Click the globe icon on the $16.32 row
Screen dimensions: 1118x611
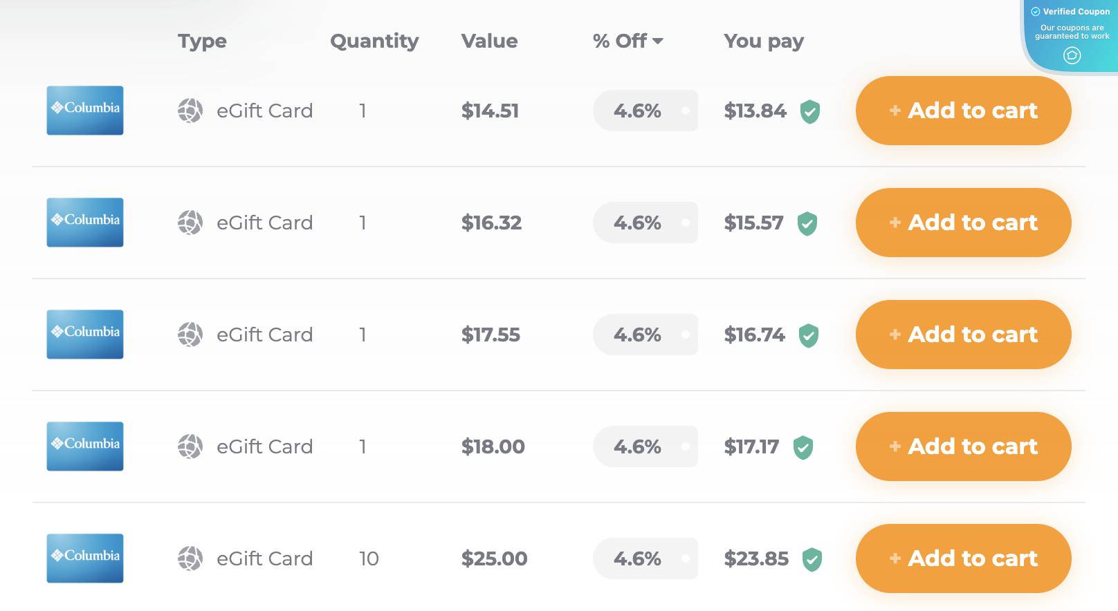pyautogui.click(x=189, y=223)
